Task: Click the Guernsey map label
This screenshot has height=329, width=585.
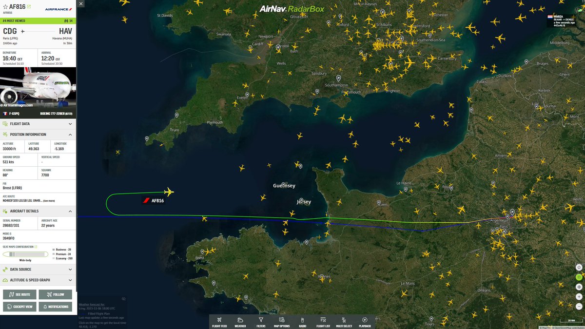Action: (x=284, y=186)
